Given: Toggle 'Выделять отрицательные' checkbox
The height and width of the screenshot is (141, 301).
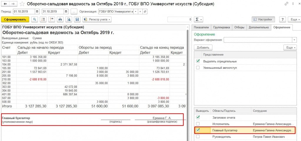Looking at the screenshot, I should point(198,61).
